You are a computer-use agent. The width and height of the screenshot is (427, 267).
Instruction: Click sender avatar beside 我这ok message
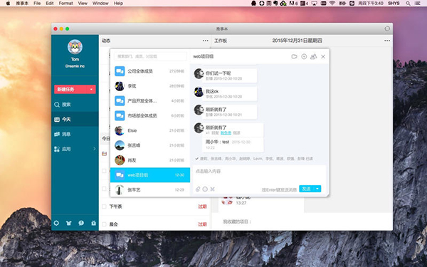point(199,92)
